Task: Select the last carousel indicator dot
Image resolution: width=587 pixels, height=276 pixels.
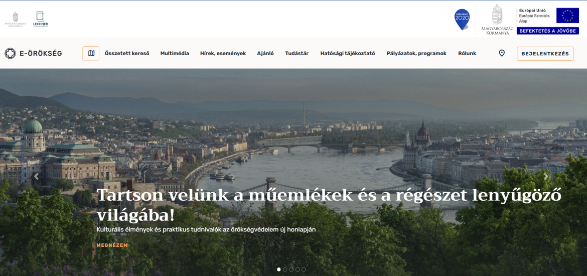Action: point(304,269)
